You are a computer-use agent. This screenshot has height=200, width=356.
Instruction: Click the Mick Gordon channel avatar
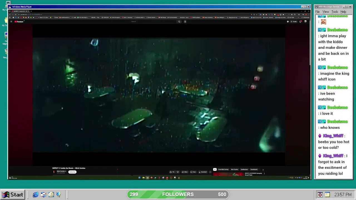pyautogui.click(x=54, y=172)
